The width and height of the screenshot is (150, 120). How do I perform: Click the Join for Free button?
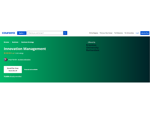click(145, 33)
